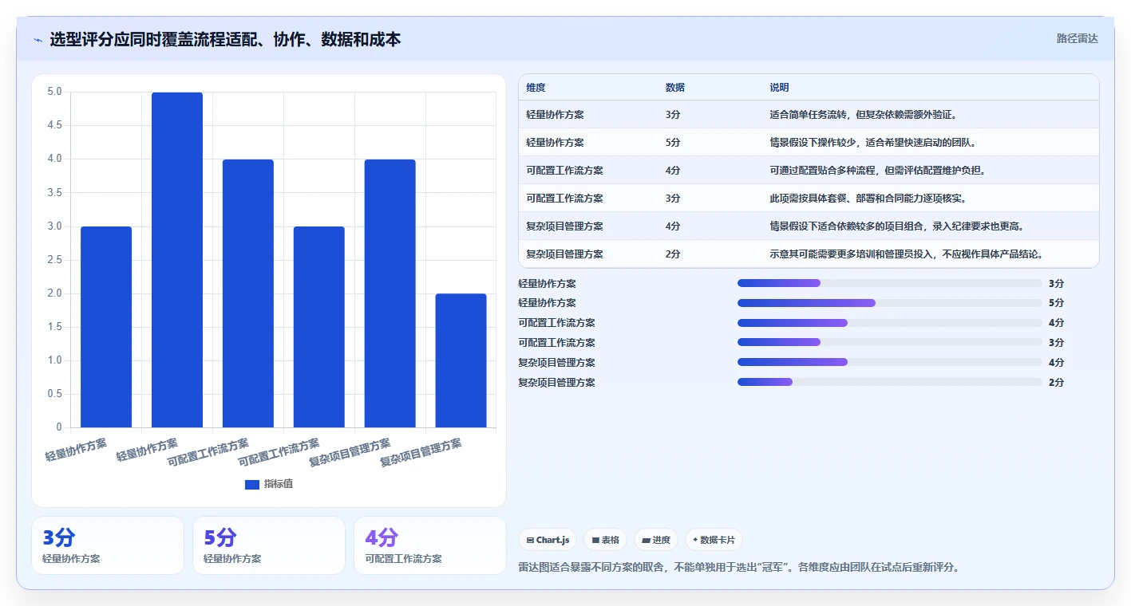Select the 表格 tag

point(606,540)
